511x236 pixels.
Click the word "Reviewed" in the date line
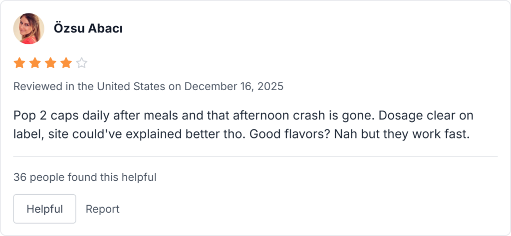[38, 87]
